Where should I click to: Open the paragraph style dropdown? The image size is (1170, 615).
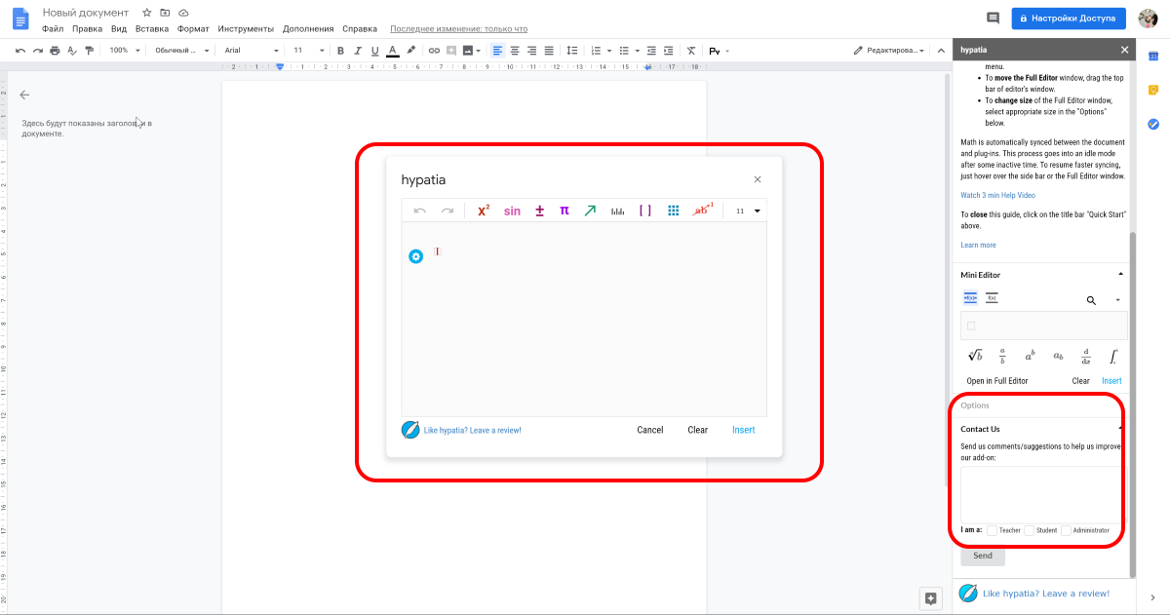pos(181,50)
